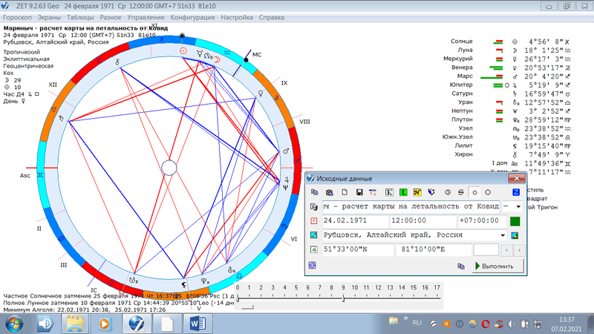Toggle the small circle chart-type button

click(x=474, y=192)
